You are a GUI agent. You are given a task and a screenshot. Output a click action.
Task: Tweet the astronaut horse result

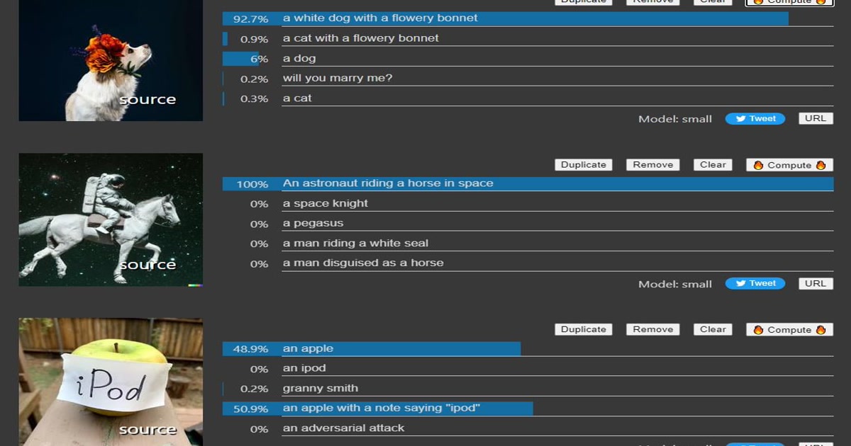coord(755,284)
